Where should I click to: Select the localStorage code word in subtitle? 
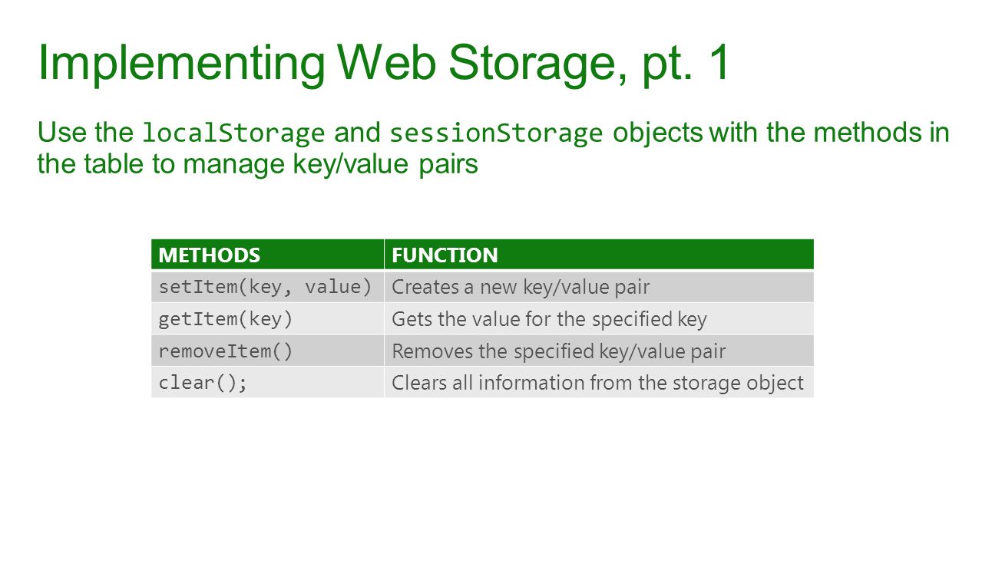233,133
